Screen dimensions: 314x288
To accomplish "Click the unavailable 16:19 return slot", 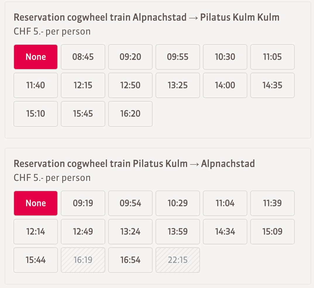I will [83, 260].
